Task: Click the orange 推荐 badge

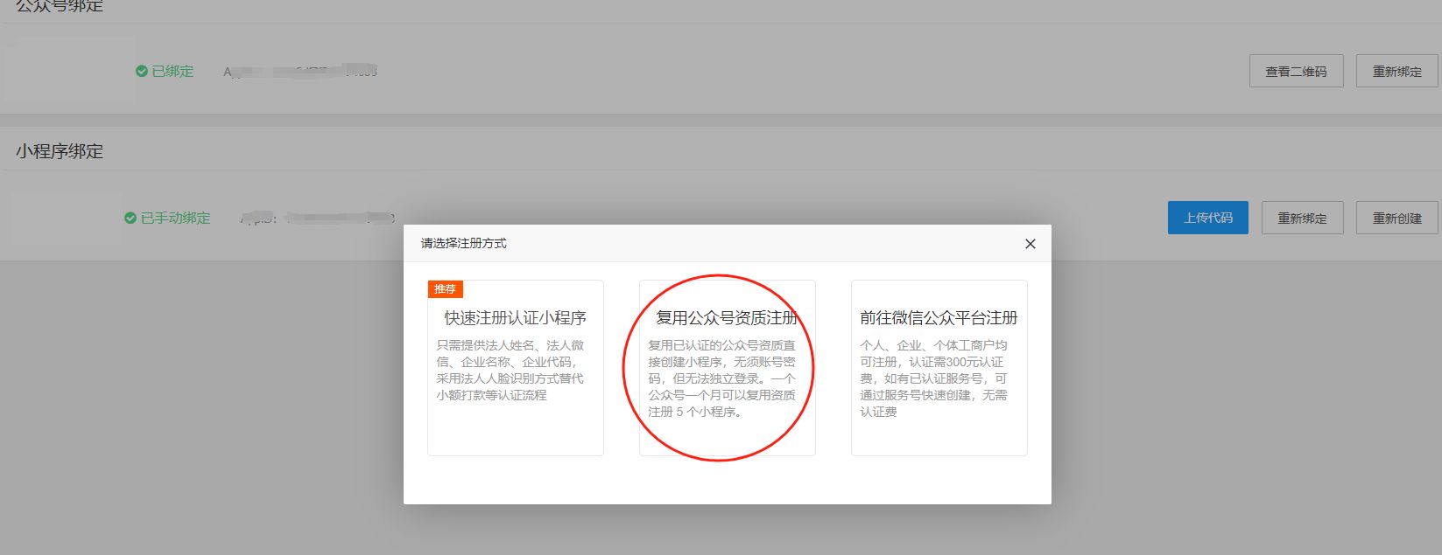Action: 445,289
